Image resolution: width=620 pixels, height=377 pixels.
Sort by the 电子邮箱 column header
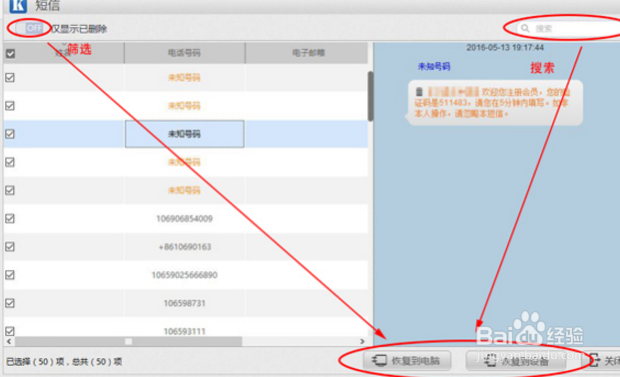tap(308, 53)
